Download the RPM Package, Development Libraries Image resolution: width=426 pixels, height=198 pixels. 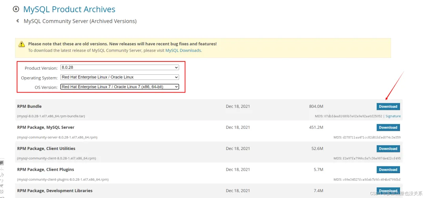[388, 191]
